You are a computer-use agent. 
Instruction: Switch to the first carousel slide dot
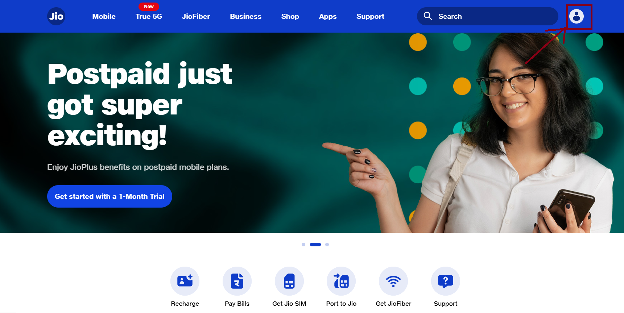click(303, 245)
